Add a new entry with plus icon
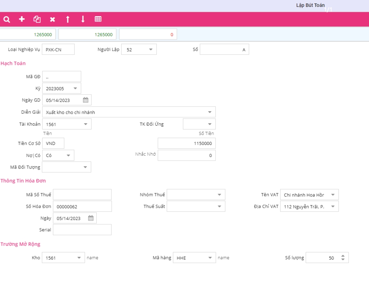 22,19
